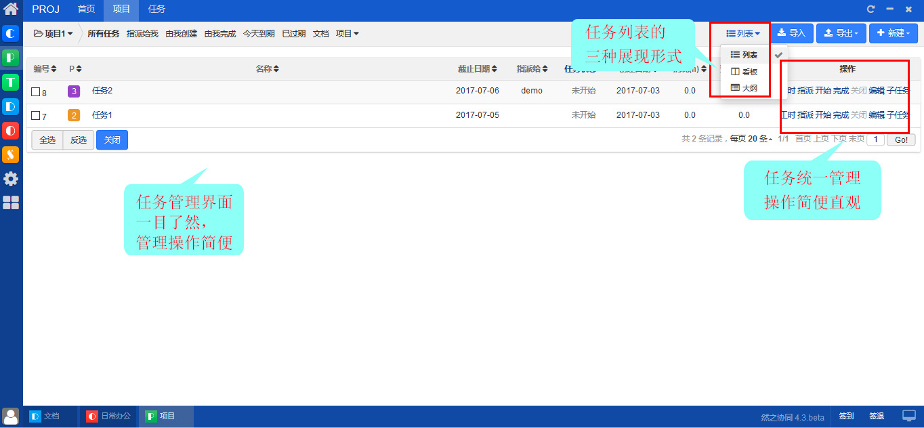
Task: Go to the 首页 top tab
Action: coord(86,9)
